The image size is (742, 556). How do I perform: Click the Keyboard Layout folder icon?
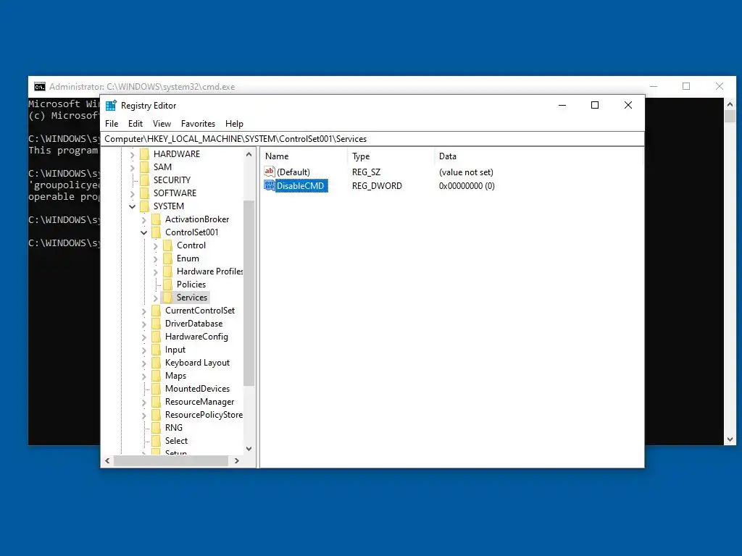157,363
